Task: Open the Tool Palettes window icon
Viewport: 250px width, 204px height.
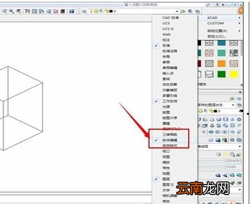Action: point(41,11)
